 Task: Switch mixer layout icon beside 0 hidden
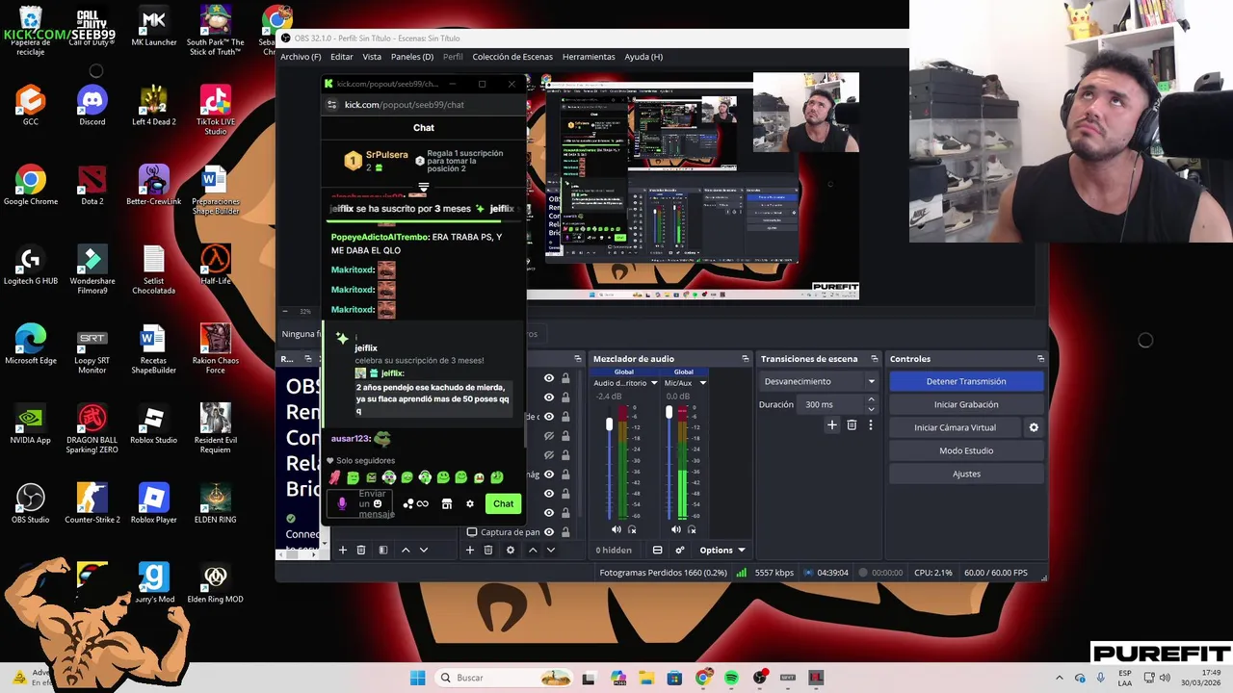click(x=657, y=550)
